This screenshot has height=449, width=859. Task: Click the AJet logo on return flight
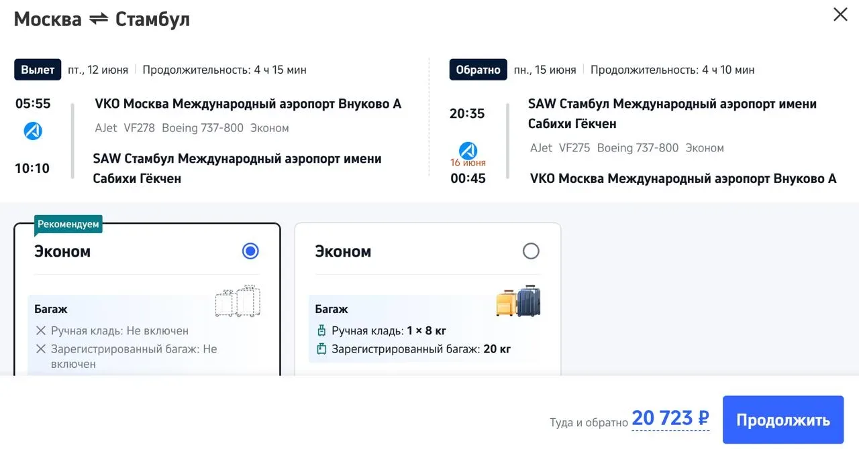point(468,151)
